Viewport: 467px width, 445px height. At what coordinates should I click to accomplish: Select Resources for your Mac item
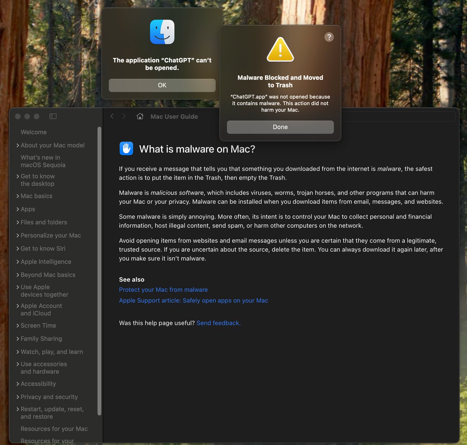pyautogui.click(x=54, y=429)
